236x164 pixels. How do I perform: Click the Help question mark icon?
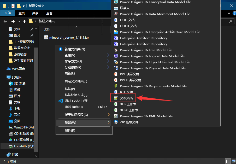click(234, 13)
